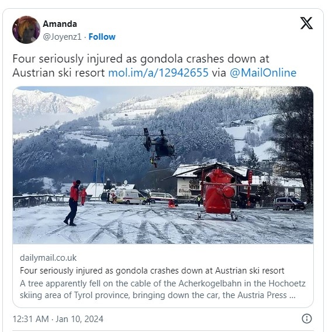The image size is (332, 332).
Task: Go to the @MailOnline mention
Action: [x=263, y=72]
